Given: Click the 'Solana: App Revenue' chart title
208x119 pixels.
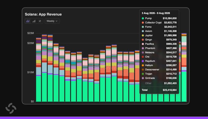Looking at the screenshot, I should tap(43, 14).
